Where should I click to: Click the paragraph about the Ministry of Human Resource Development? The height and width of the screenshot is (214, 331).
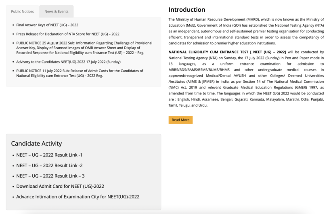[x=246, y=31]
